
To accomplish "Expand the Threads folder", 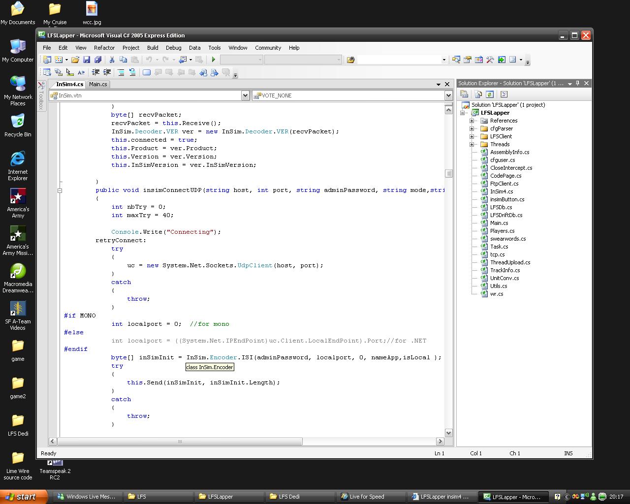I will (472, 144).
